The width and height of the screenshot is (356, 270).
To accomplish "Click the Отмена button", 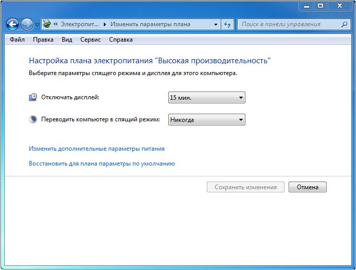I will coord(308,187).
